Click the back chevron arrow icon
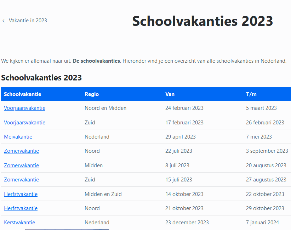Screen dimensions: 291x230 tap(4, 21)
